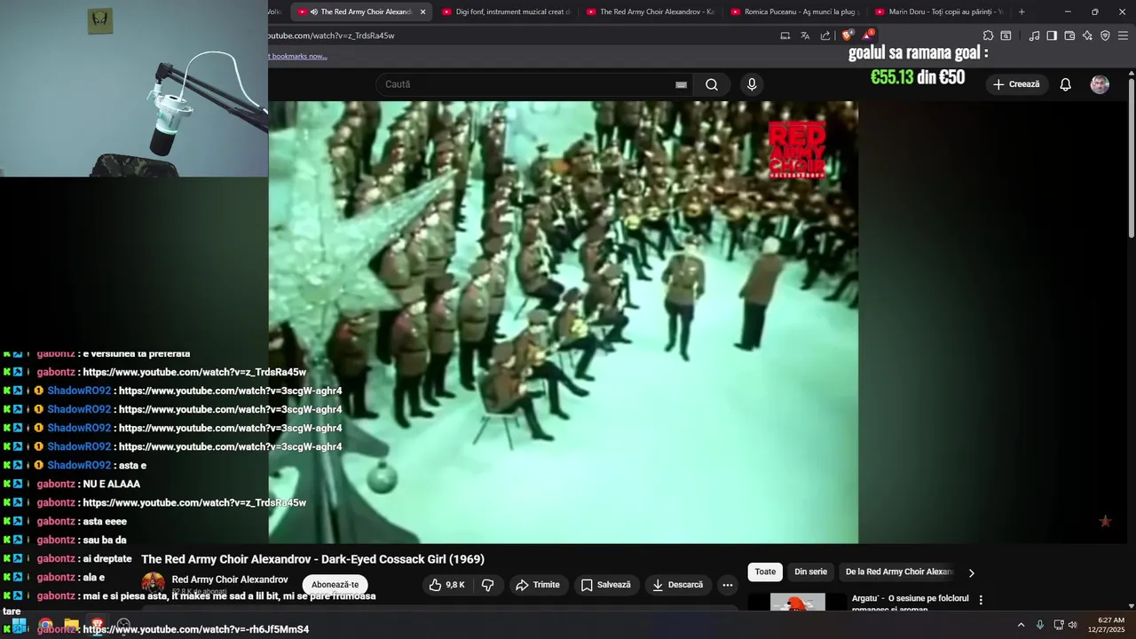Click the Red Army Choir Alexandrov channel name
1136x639 pixels.
[230, 580]
